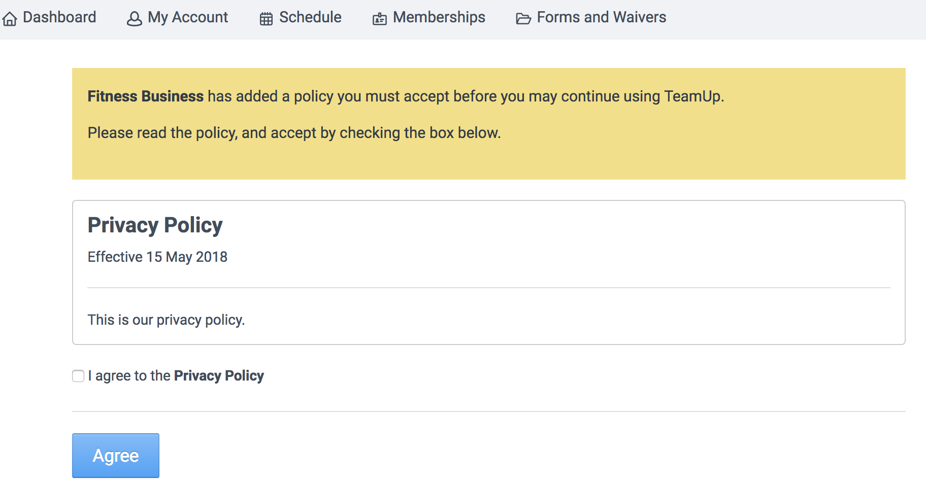
Task: Click the ID card icon beside Memberships
Action: pos(379,19)
